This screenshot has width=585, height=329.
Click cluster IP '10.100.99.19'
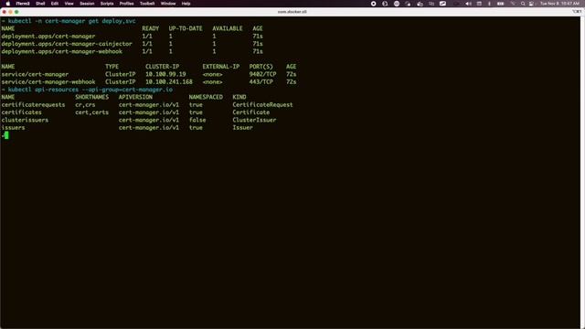tap(165, 75)
